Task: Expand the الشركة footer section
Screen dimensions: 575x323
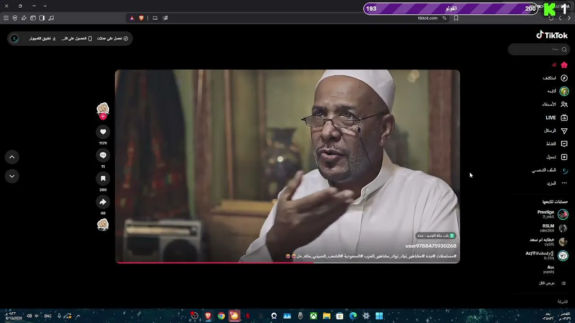Action: 562,302
